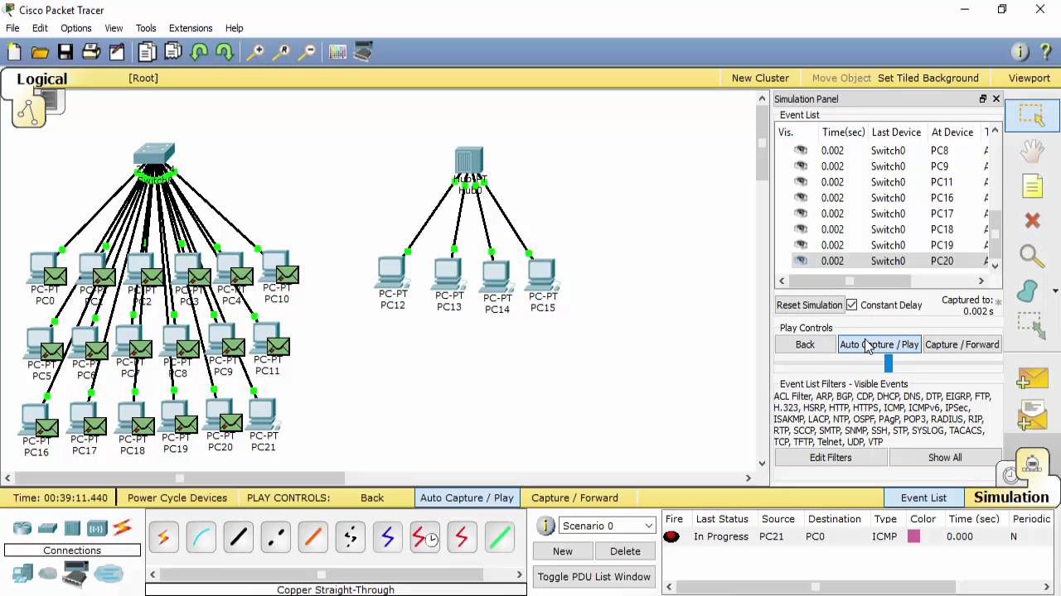Open the Extensions menu

tap(191, 28)
